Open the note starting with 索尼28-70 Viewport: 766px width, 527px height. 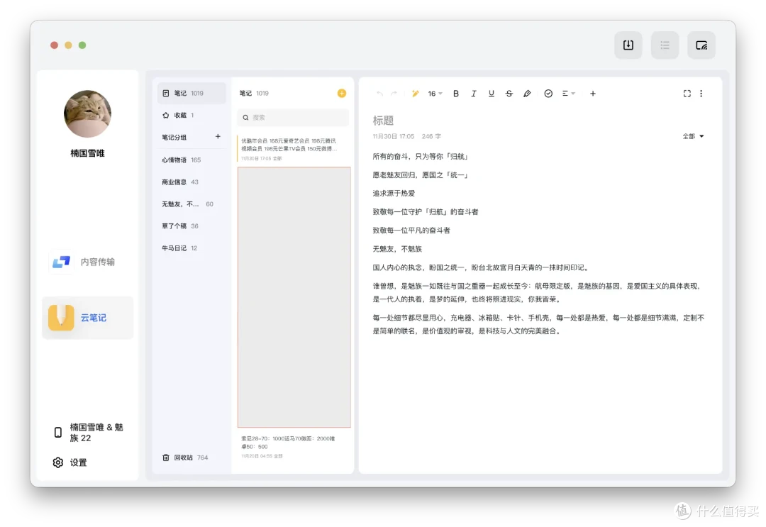(293, 446)
